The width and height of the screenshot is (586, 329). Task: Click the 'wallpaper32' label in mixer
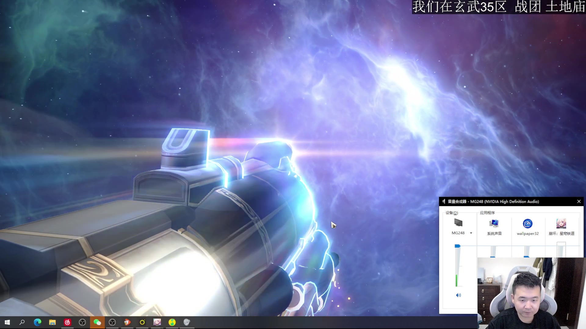coord(528,234)
